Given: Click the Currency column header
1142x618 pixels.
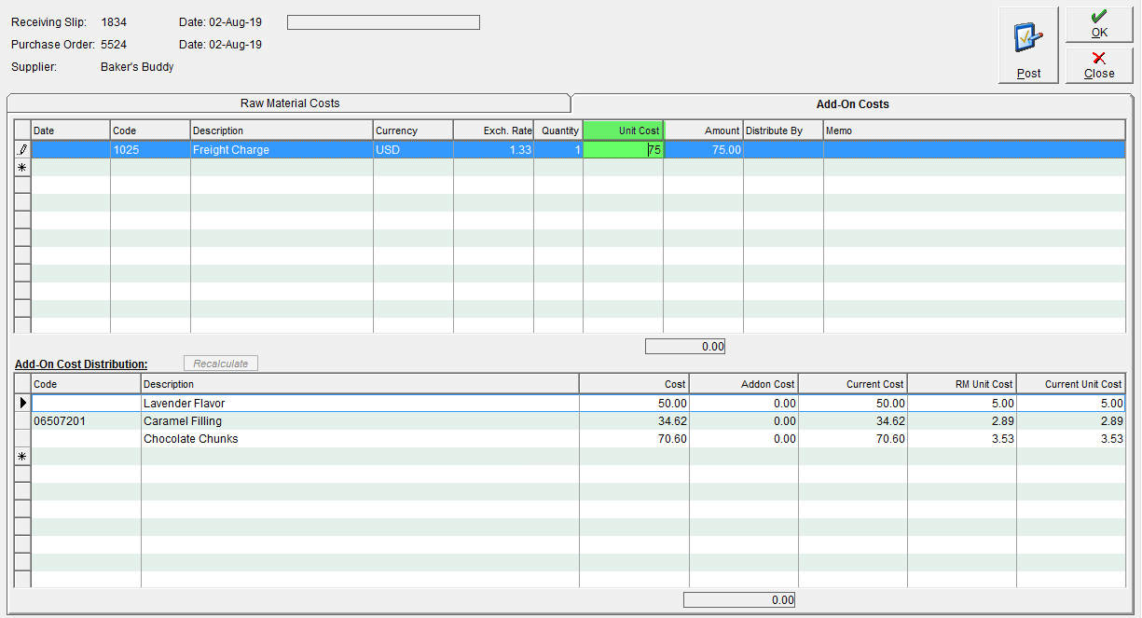Looking at the screenshot, I should coord(413,130).
